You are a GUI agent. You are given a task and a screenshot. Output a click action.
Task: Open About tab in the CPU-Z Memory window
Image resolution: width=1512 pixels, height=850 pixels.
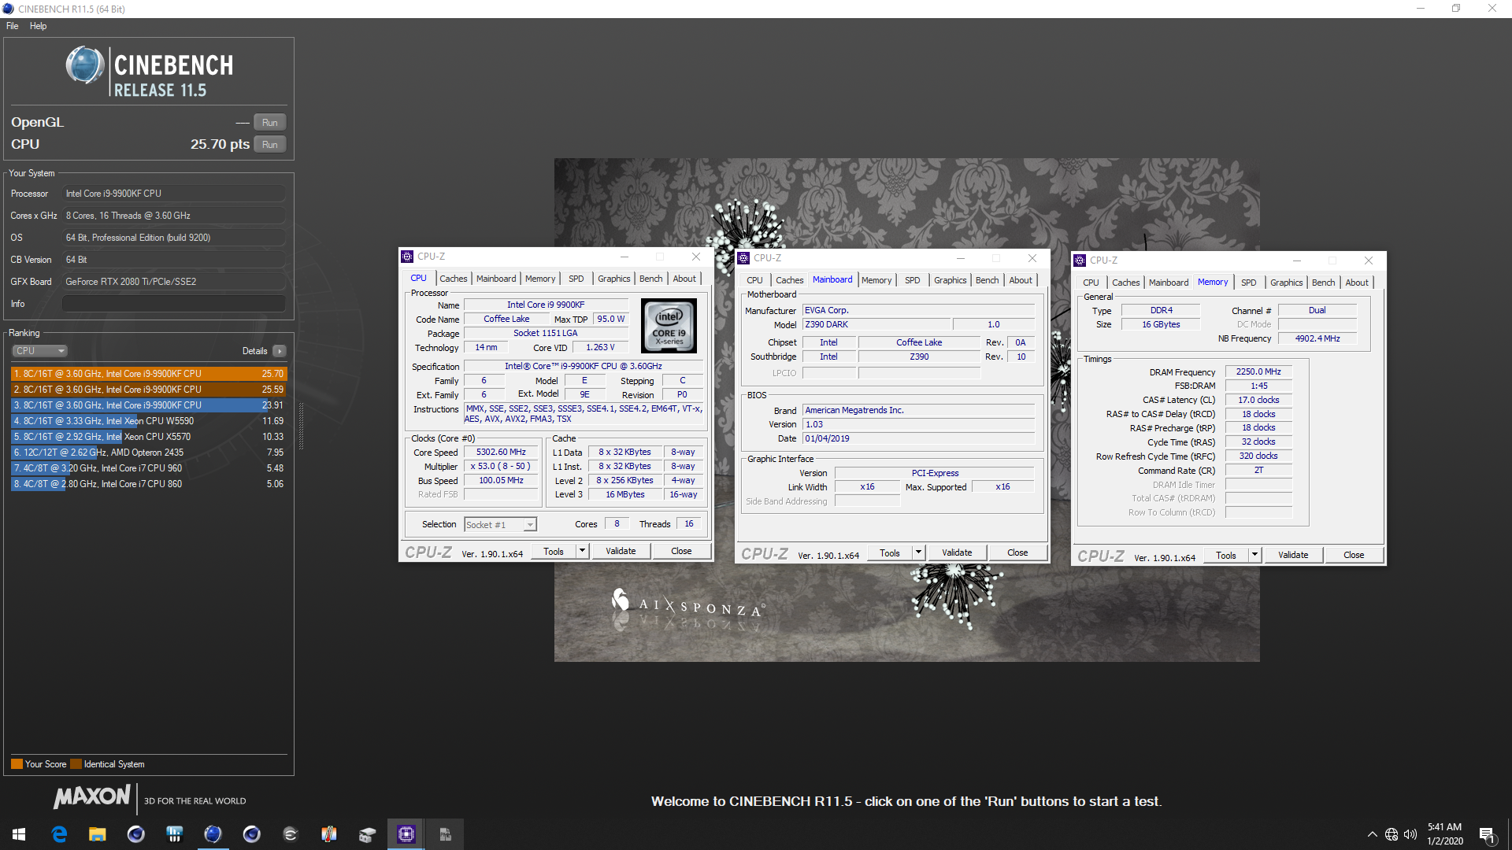pos(1357,283)
